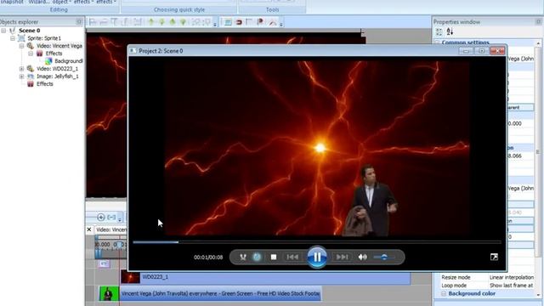The height and width of the screenshot is (306, 544).
Task: Pin the Objects explorer panel
Action: pos(79,22)
